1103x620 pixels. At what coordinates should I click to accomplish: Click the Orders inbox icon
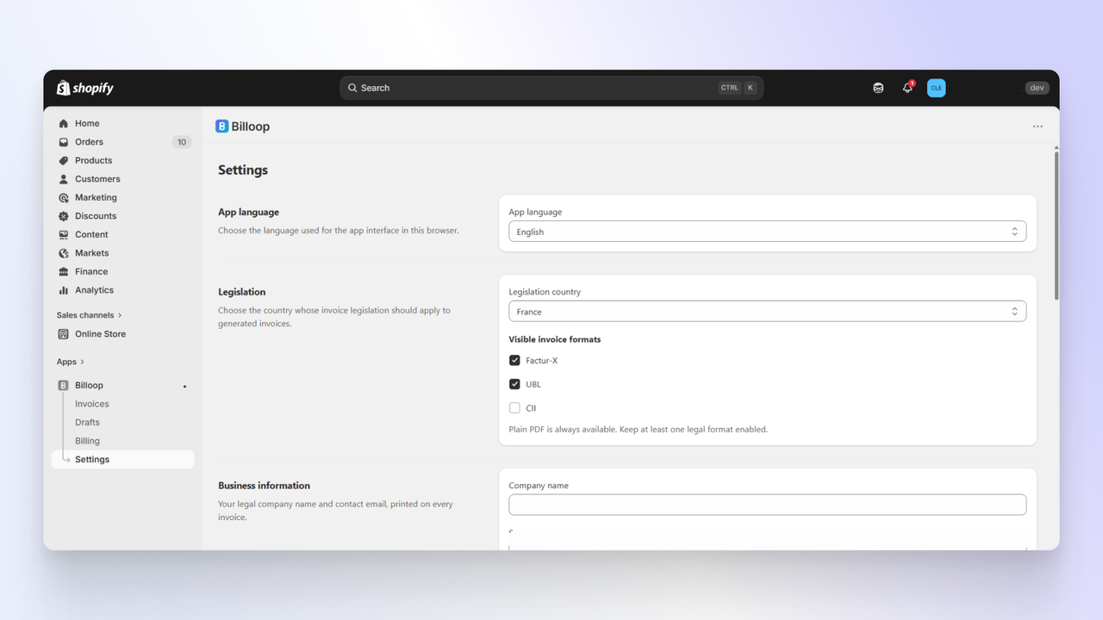pos(64,142)
